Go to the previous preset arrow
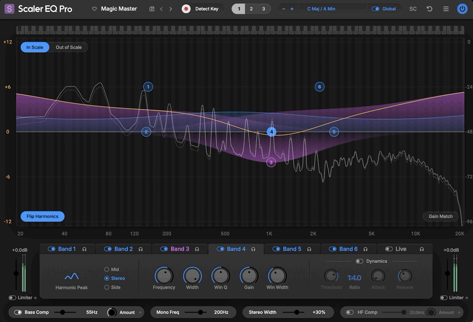 (162, 9)
